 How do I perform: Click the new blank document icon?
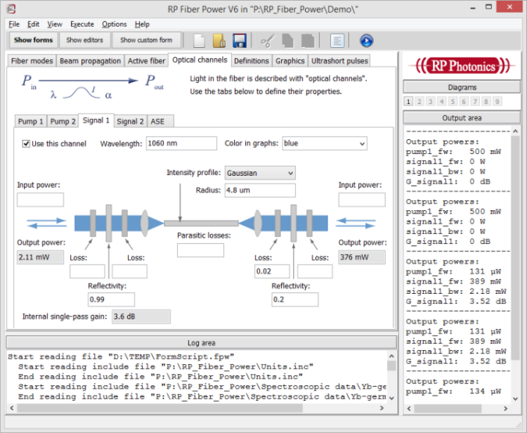200,40
